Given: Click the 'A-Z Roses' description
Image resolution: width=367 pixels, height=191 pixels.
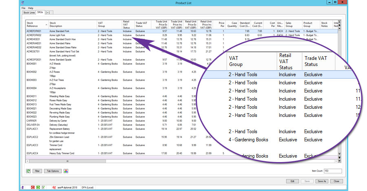Looking at the screenshot, I should [x=54, y=72].
